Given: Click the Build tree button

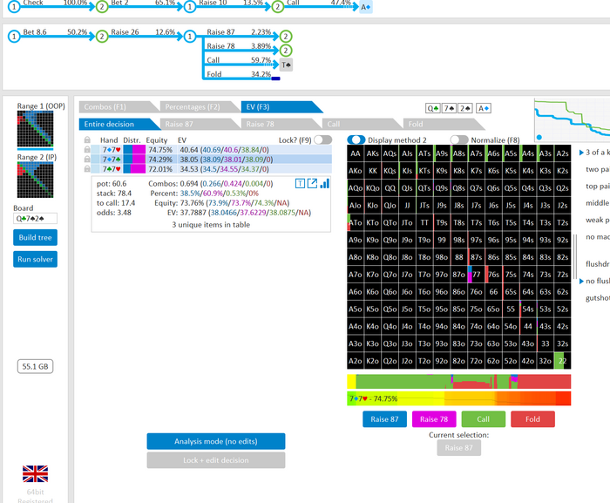Looking at the screenshot, I should tap(35, 237).
